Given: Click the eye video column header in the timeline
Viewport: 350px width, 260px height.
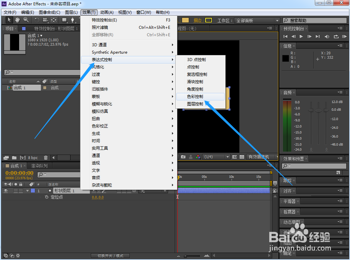Looking at the screenshot, I should click(x=6, y=184).
